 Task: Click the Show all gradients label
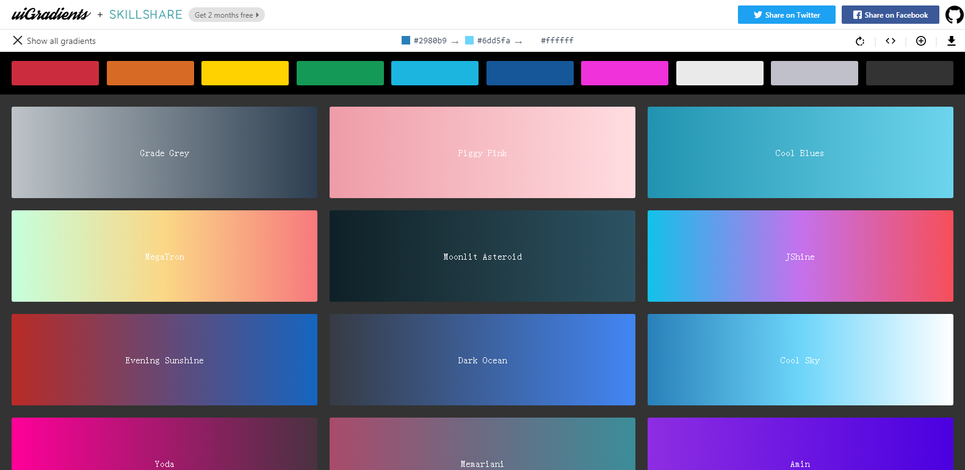pos(61,41)
